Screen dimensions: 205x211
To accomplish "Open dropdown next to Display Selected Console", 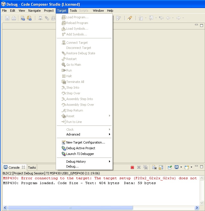I will coord(181,167).
